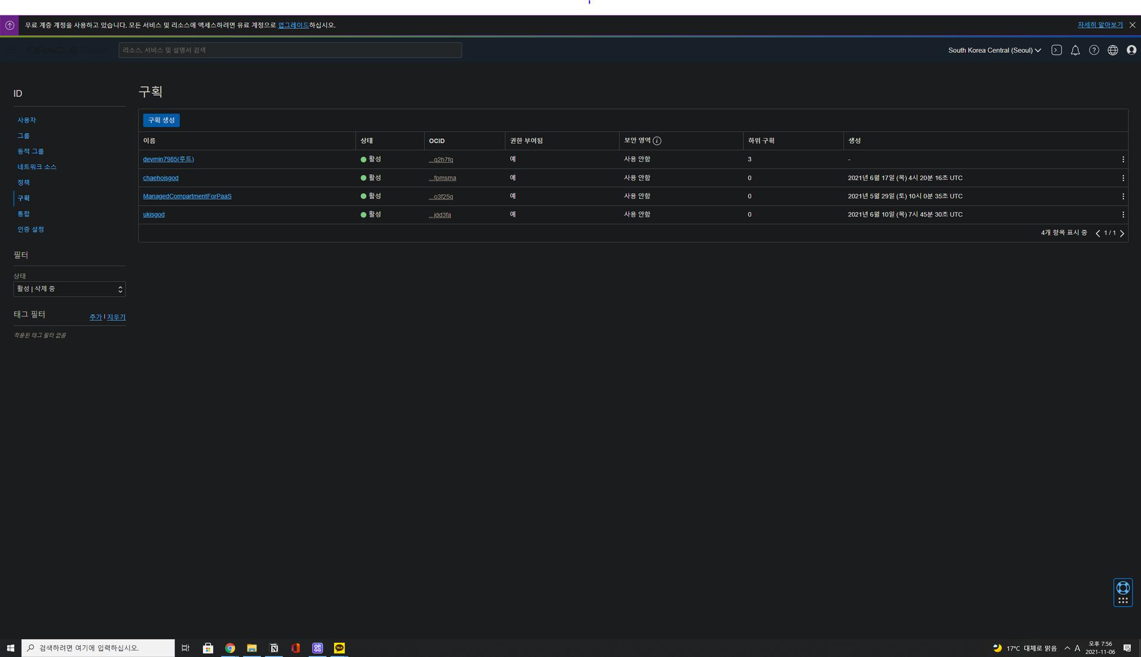
Task: Click the resource search input field
Action: click(290, 50)
